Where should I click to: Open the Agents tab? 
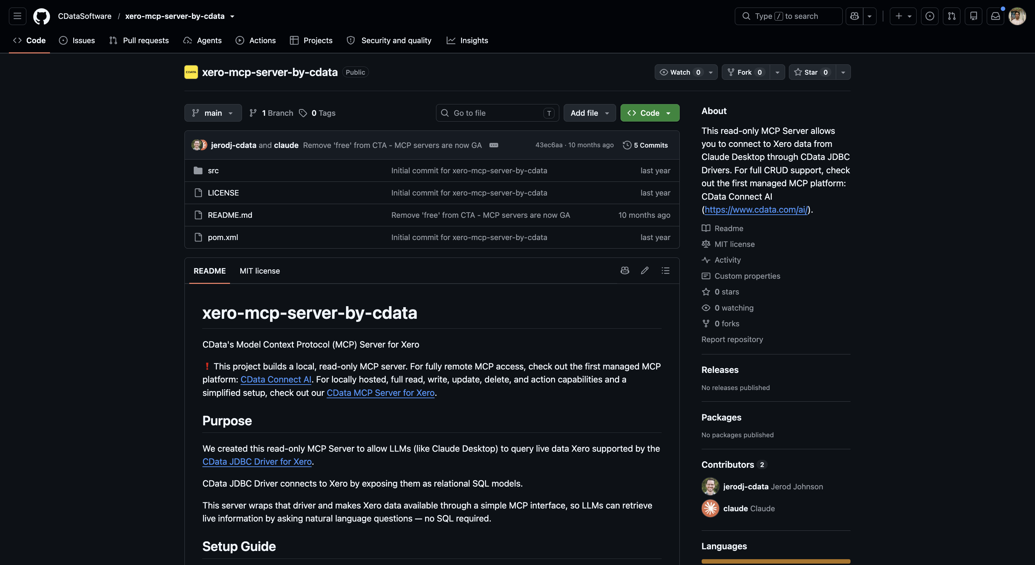tap(203, 40)
